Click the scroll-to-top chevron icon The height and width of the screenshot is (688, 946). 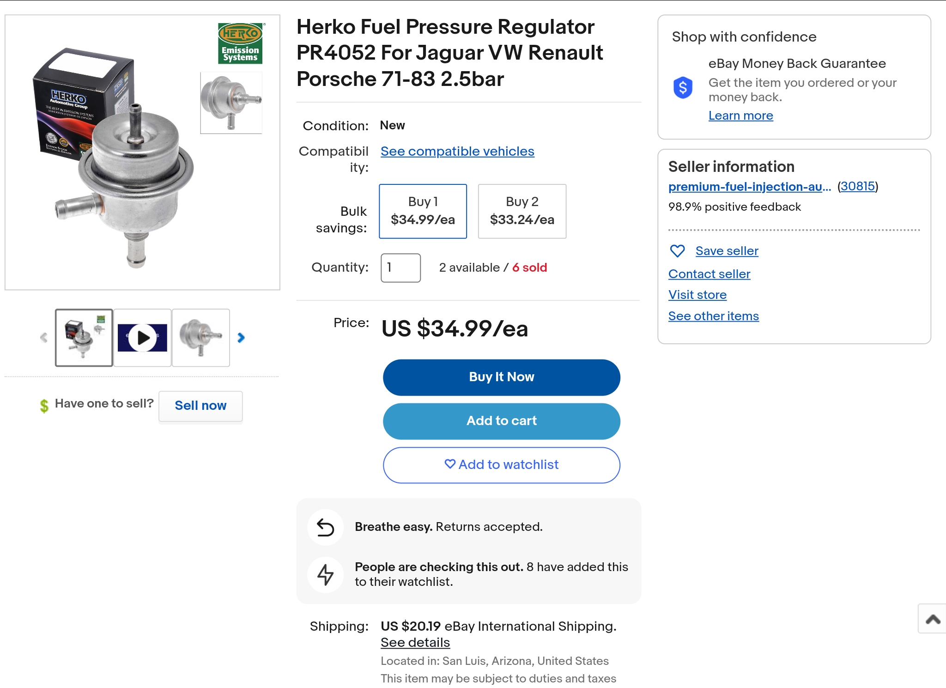coord(933,619)
